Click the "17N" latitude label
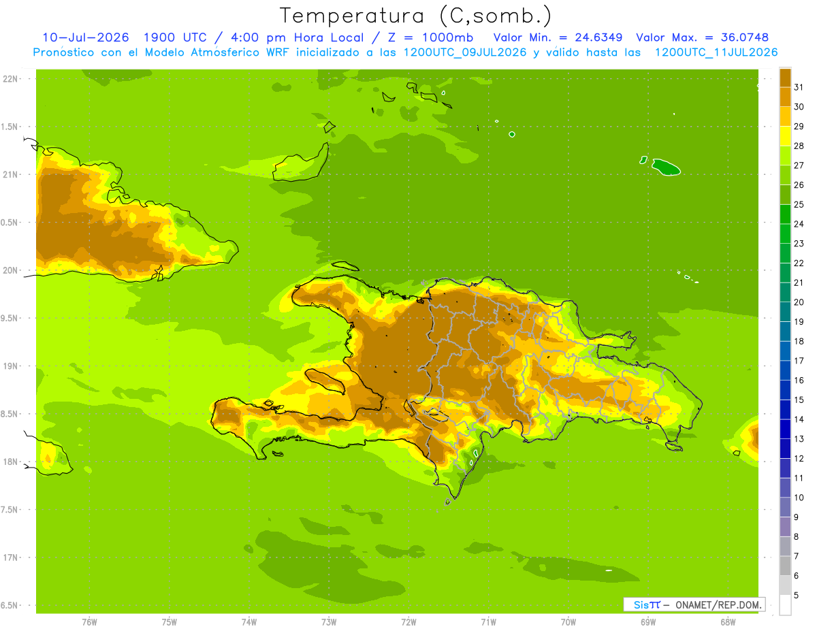The image size is (817, 631). click(x=12, y=557)
